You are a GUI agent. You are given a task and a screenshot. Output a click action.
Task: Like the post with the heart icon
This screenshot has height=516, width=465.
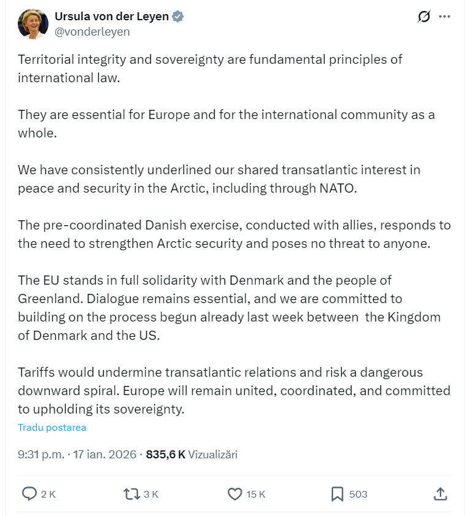[235, 494]
